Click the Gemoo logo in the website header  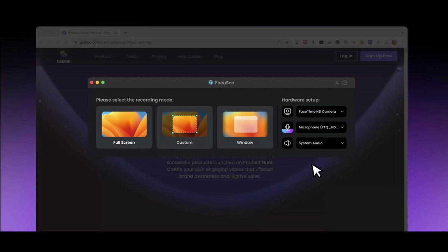(x=63, y=57)
